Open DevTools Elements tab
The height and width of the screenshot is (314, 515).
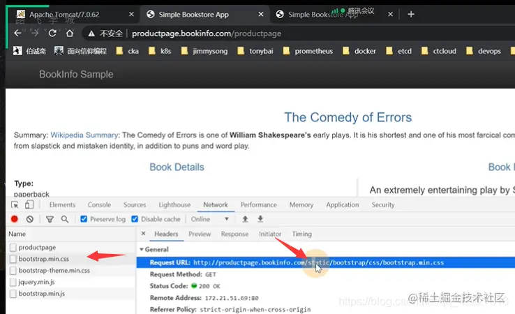(62, 204)
